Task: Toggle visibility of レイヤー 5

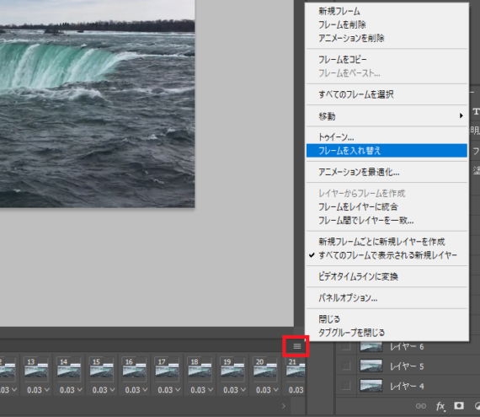Action: pos(346,366)
